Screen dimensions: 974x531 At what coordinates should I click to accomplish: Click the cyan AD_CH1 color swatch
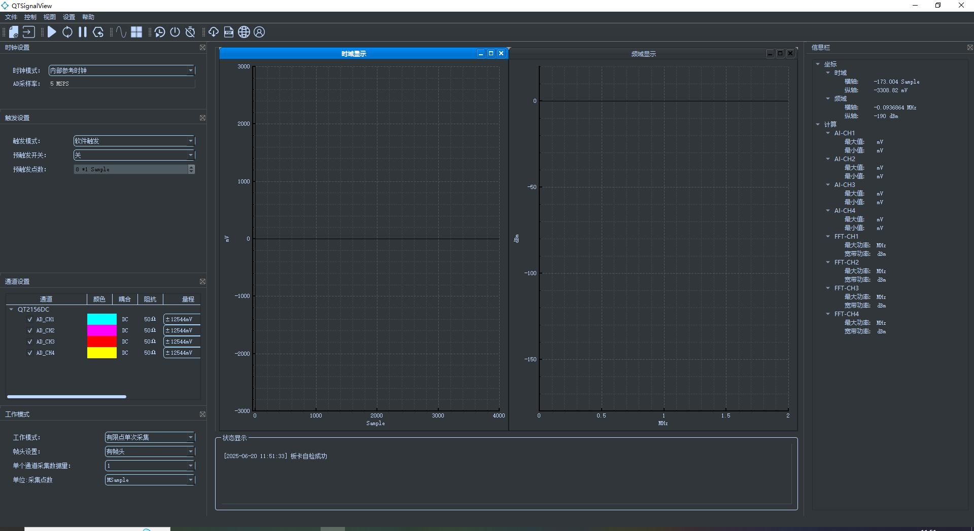click(x=102, y=319)
